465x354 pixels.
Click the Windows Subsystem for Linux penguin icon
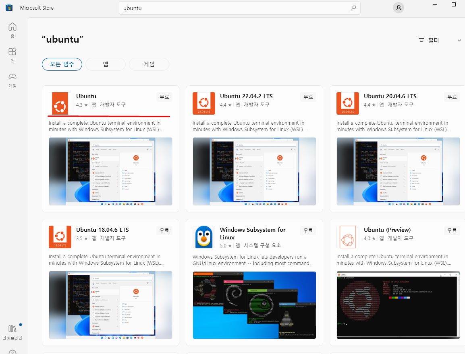point(204,237)
